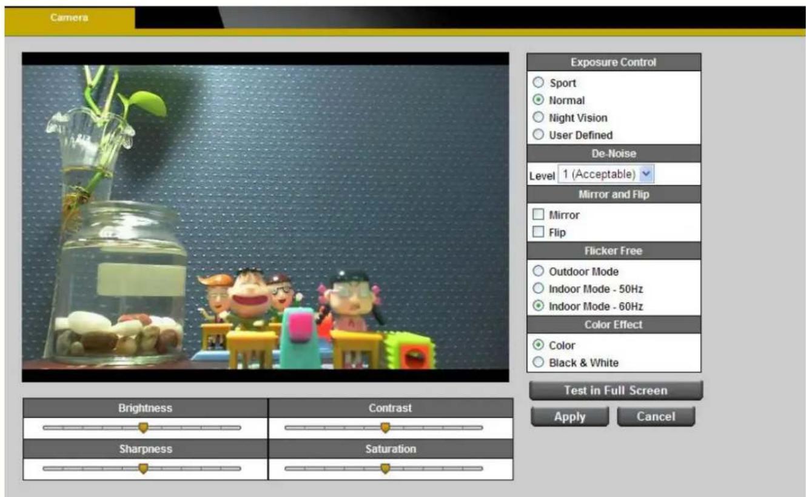The image size is (806, 497).
Task: Click the Contrast slider handle
Action: [385, 428]
